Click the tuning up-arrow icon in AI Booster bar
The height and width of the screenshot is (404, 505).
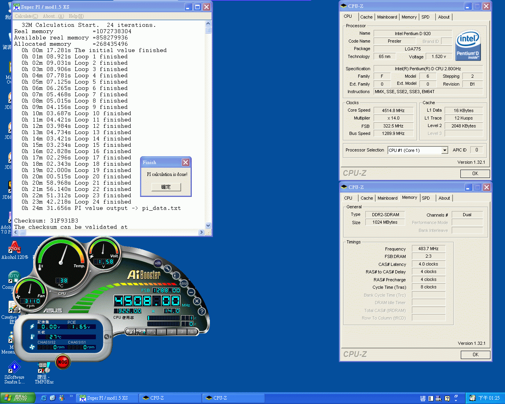coord(141,332)
